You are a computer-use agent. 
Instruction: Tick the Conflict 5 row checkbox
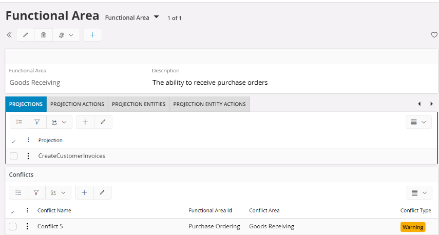tap(13, 227)
